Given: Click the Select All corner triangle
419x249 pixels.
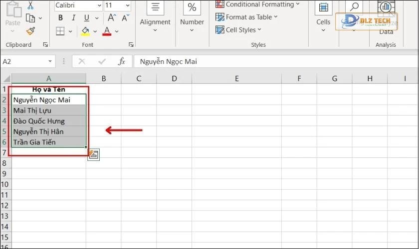Looking at the screenshot, I should tap(6, 79).
